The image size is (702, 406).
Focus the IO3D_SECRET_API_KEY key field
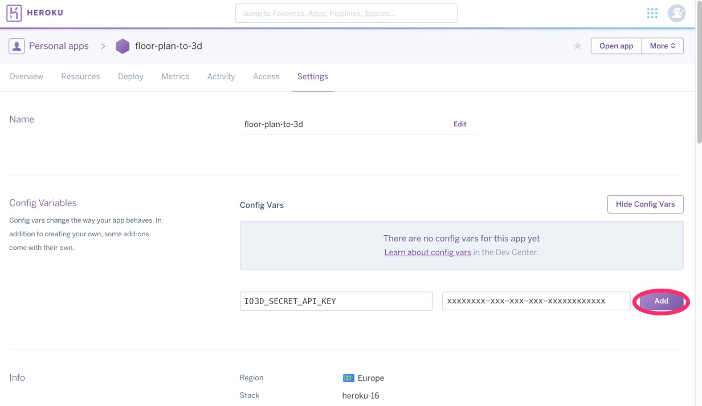336,301
